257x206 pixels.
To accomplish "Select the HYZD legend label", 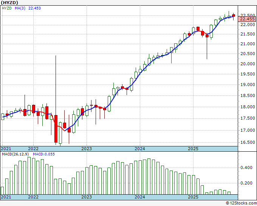I will 7,8.
